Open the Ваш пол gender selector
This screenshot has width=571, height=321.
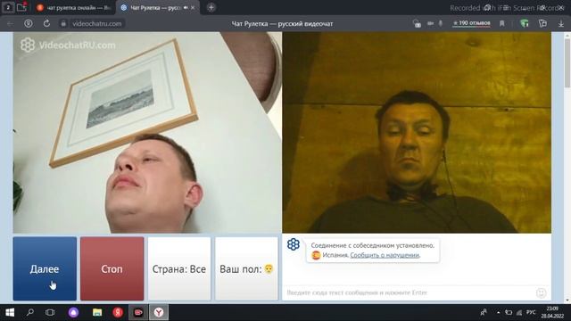[246, 268]
